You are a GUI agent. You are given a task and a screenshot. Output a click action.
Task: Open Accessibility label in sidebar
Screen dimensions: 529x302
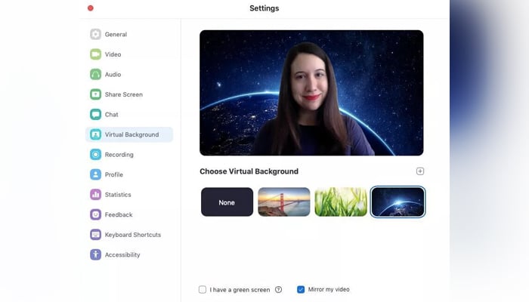tap(122, 255)
